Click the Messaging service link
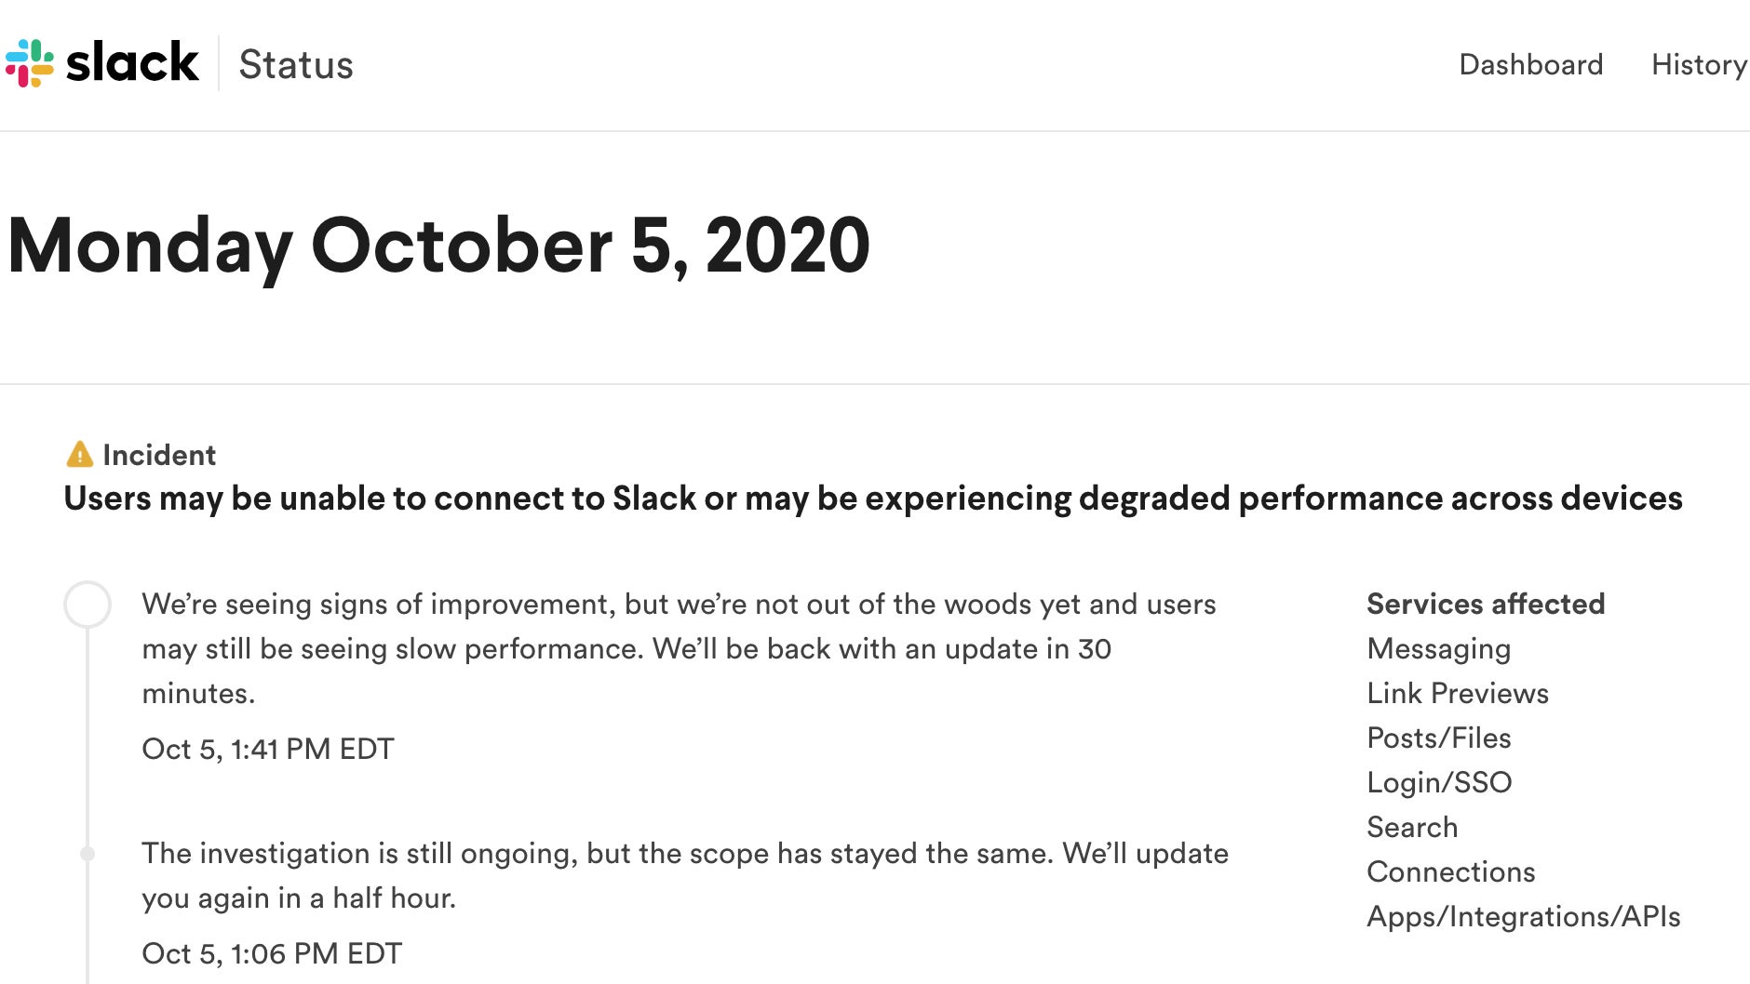Viewport: 1750px width, 984px height. tap(1438, 648)
